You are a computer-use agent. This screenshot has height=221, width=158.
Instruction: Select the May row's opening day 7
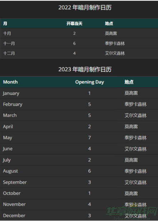point(89,137)
